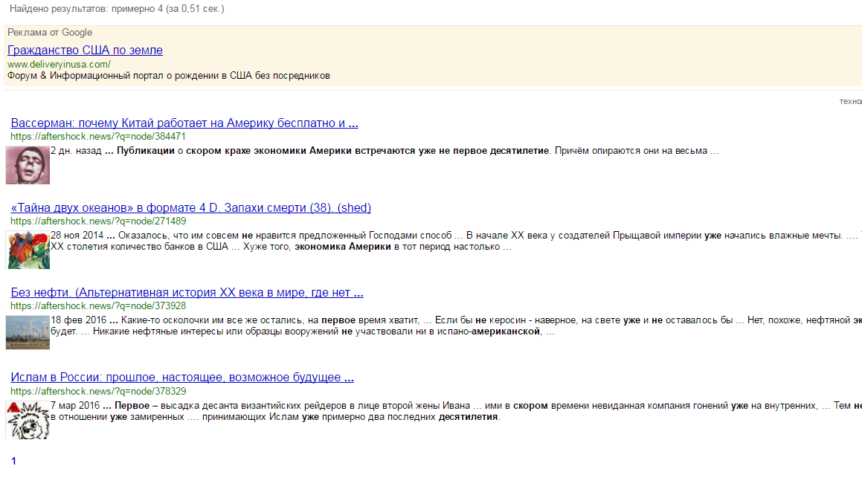Viewport: 862px width, 492px height.
Task: Click the '2 дн. назад' snippet text
Action: 76,150
